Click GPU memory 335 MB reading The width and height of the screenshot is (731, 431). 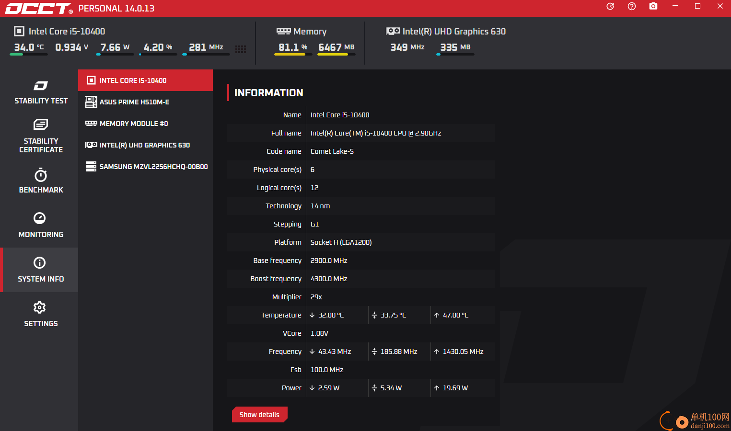[455, 47]
